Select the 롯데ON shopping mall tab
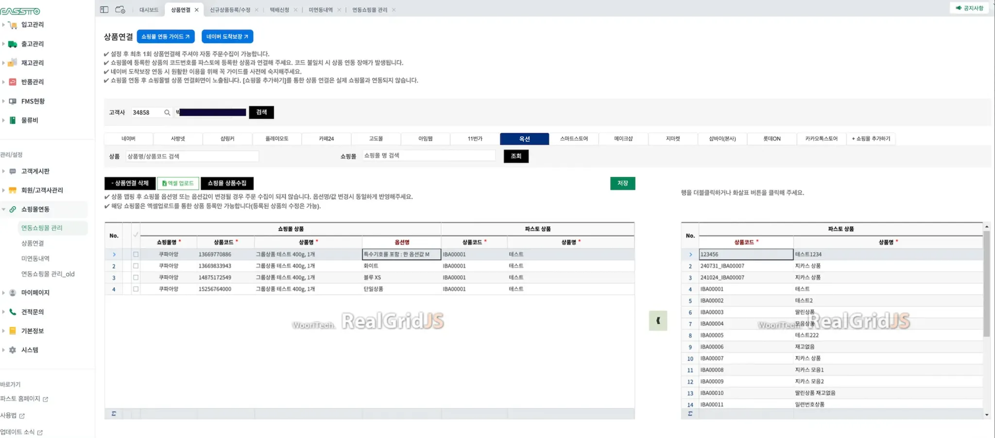Image resolution: width=995 pixels, height=438 pixels. click(x=772, y=139)
